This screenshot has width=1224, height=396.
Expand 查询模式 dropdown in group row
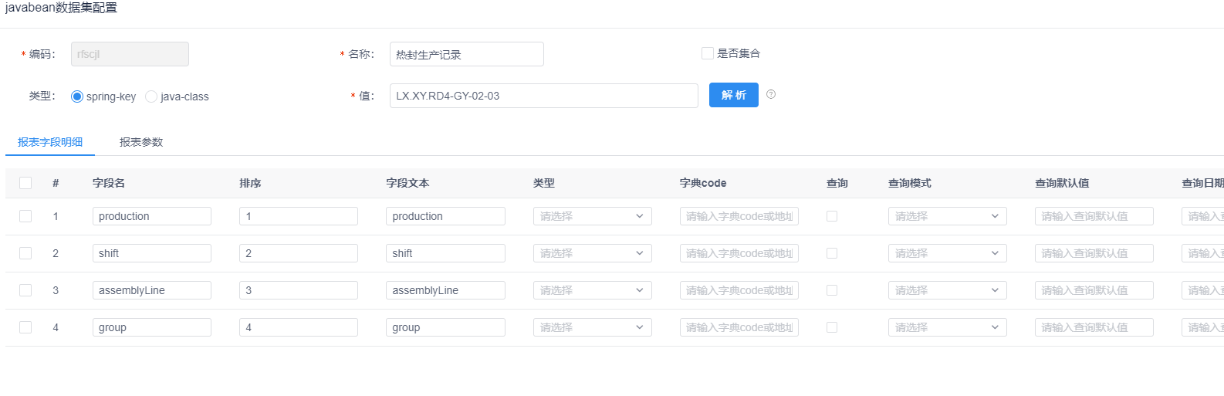click(x=948, y=327)
